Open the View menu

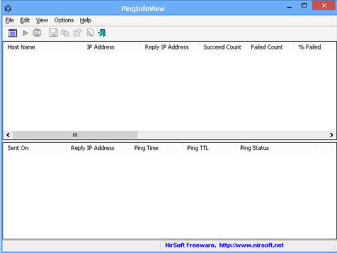(42, 21)
